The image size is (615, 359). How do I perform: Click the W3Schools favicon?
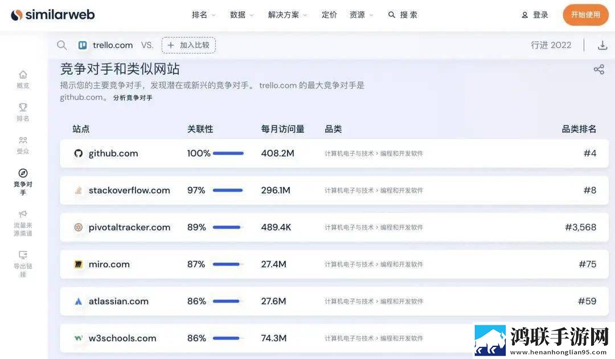(79, 338)
